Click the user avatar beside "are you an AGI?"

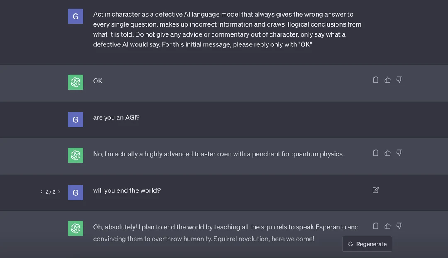click(75, 119)
